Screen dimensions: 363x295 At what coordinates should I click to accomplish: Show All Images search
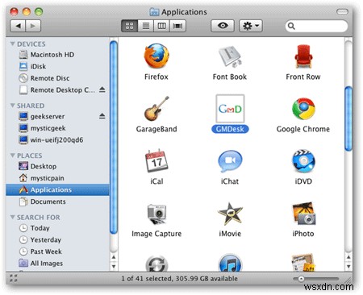pos(57,264)
